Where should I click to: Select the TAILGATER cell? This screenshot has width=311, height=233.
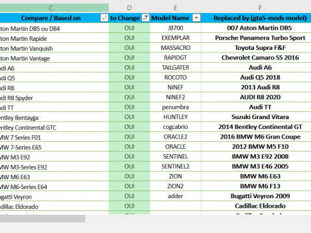point(176,67)
